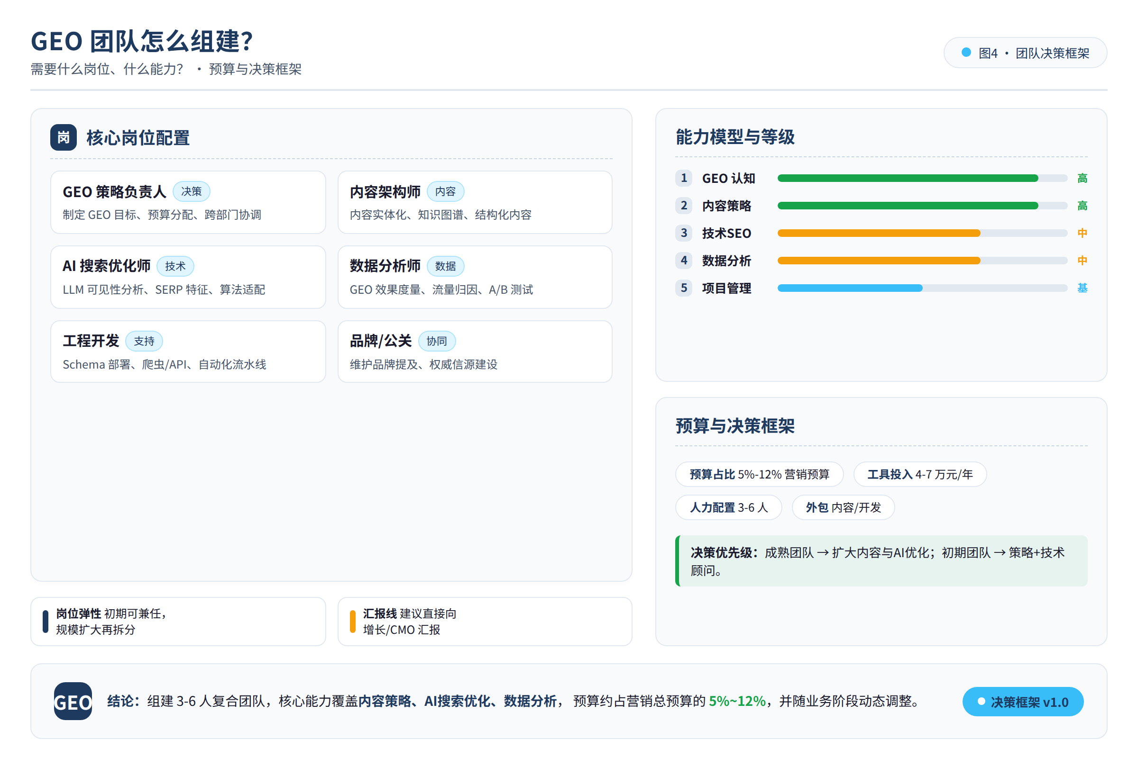Viewport: 1138px width, 758px height.
Task: Select the 技术 tag on AI 搜索优化师
Action: tap(175, 266)
